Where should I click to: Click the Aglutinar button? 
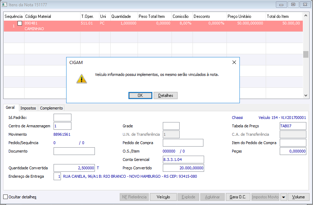(213, 197)
